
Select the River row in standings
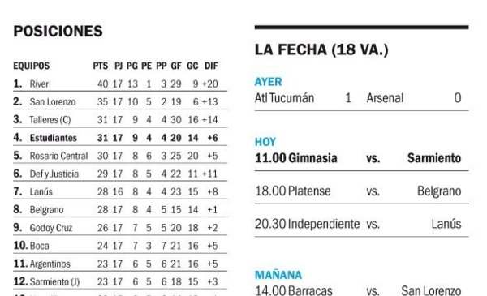(x=120, y=84)
